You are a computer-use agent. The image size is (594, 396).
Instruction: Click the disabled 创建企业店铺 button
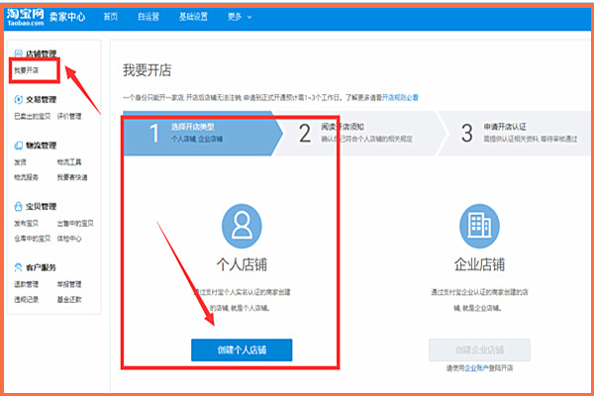pyautogui.click(x=479, y=349)
